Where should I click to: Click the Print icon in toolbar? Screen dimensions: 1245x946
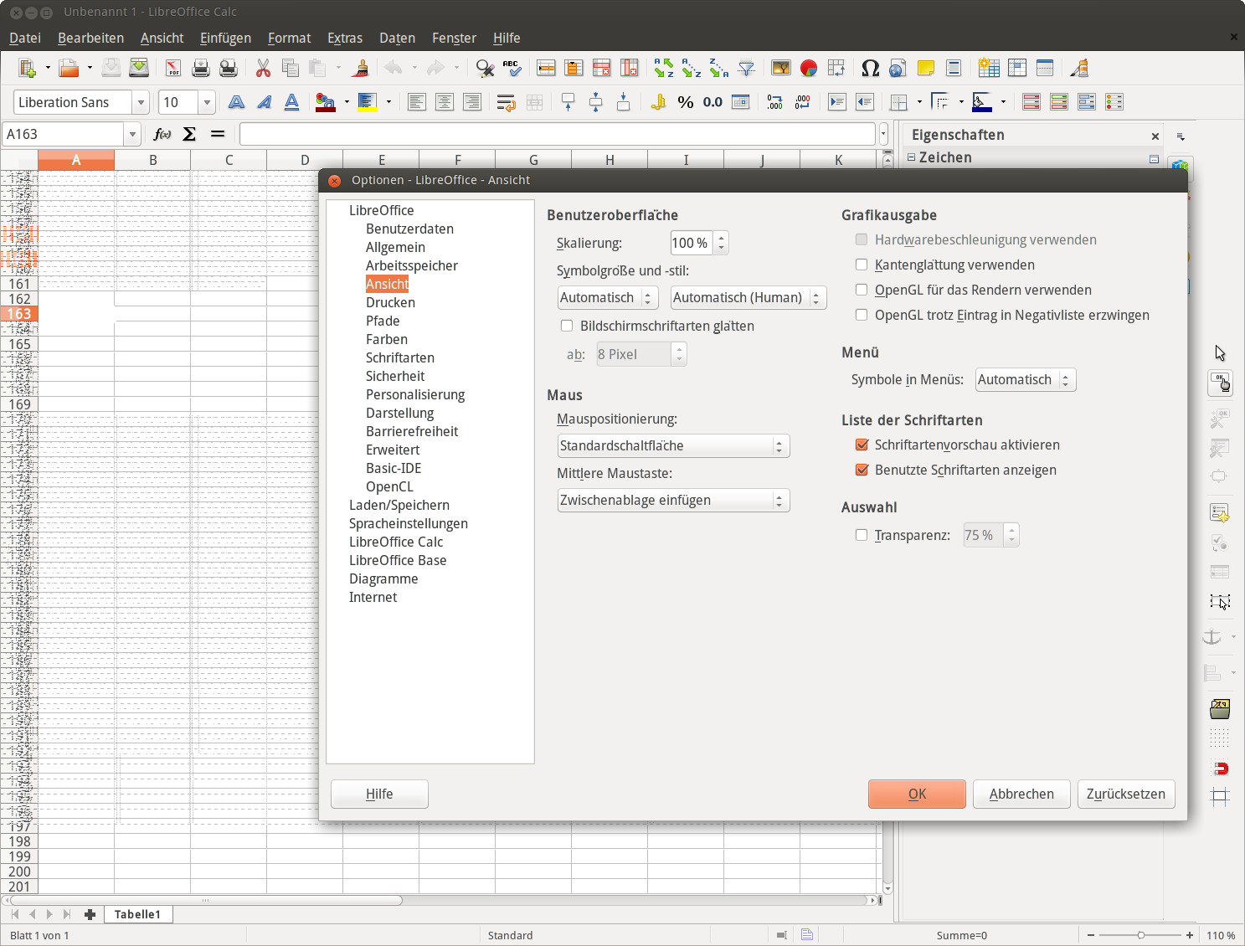[x=201, y=69]
